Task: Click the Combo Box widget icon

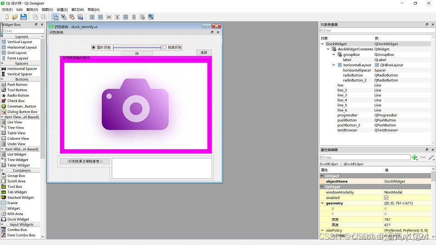Action: [4, 230]
